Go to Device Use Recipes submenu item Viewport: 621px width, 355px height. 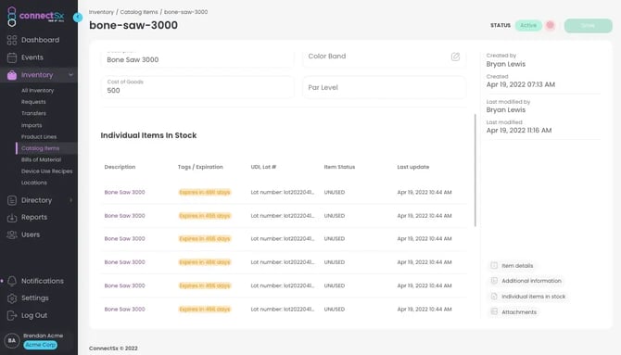(46, 171)
